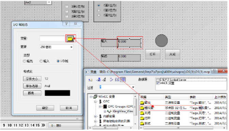
Task: Select the C第3位为1 radio button
Action: tap(99, 15)
